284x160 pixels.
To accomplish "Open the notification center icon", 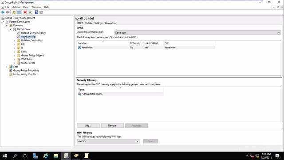I will (278, 156).
